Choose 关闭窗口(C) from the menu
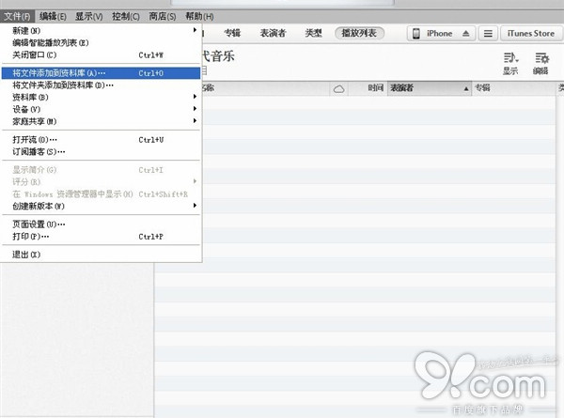 pos(101,55)
